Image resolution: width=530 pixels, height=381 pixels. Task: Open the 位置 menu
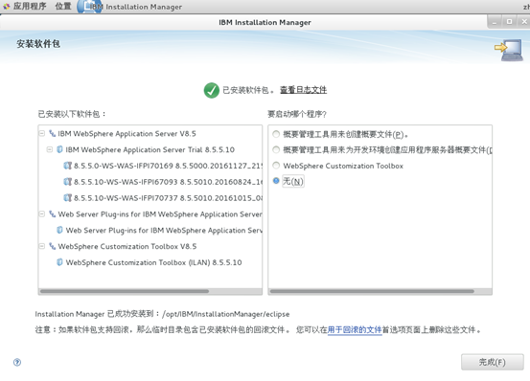click(x=63, y=7)
